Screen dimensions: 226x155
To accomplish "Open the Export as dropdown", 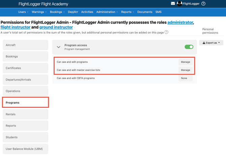I will 211,43.
